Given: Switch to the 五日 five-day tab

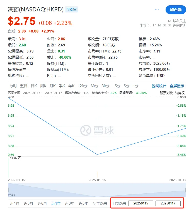Looking at the screenshot, I should click(x=24, y=86).
